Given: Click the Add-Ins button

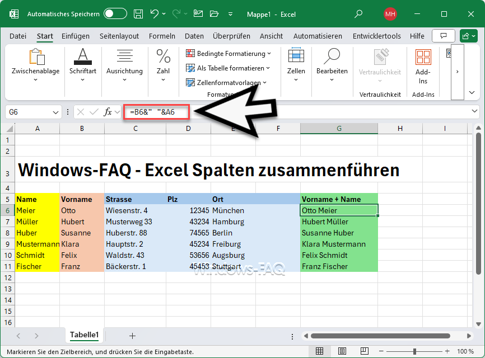Looking at the screenshot, I should tap(423, 67).
